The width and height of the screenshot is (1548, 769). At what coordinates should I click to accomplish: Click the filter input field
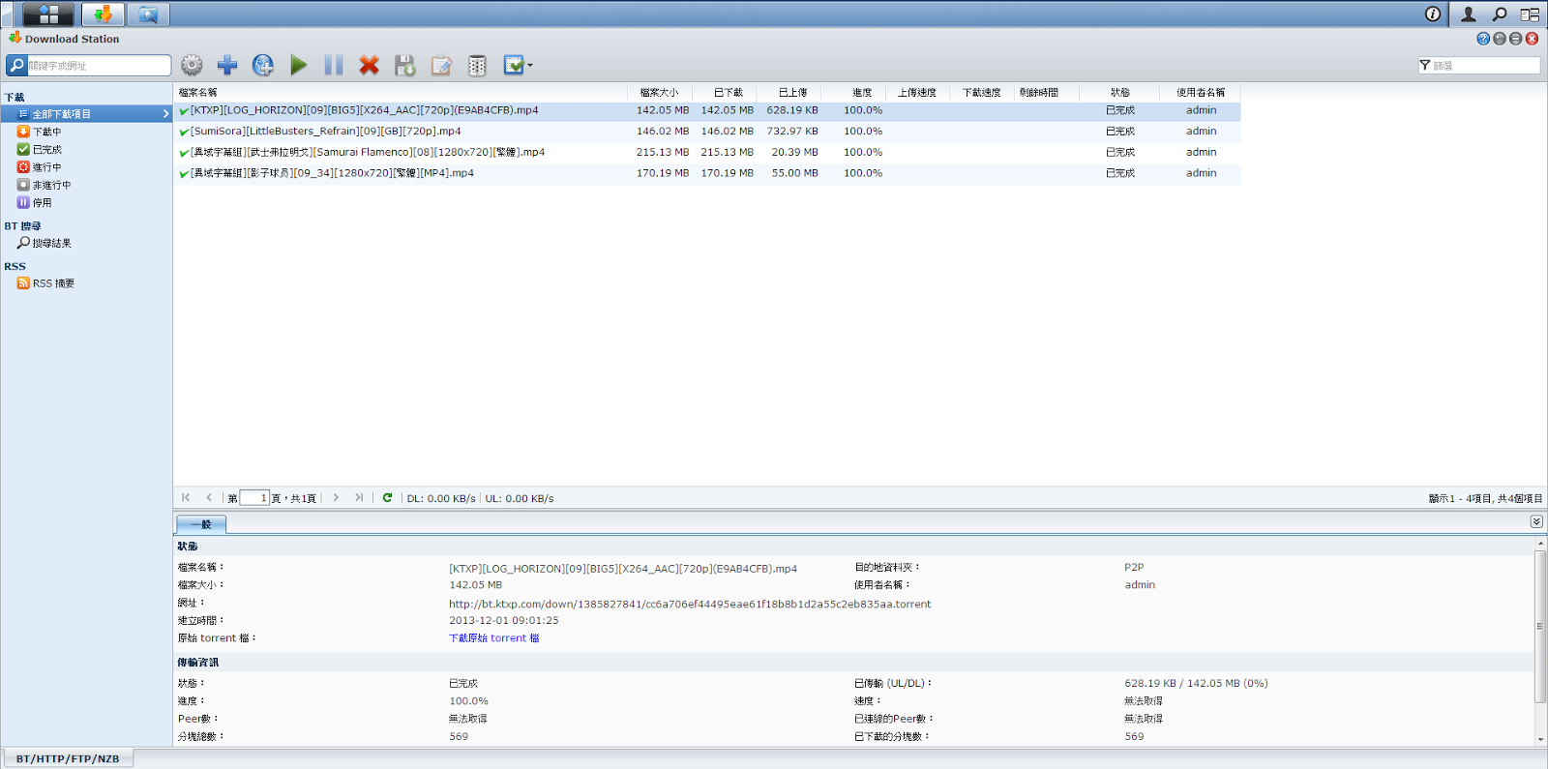pyautogui.click(x=1485, y=66)
